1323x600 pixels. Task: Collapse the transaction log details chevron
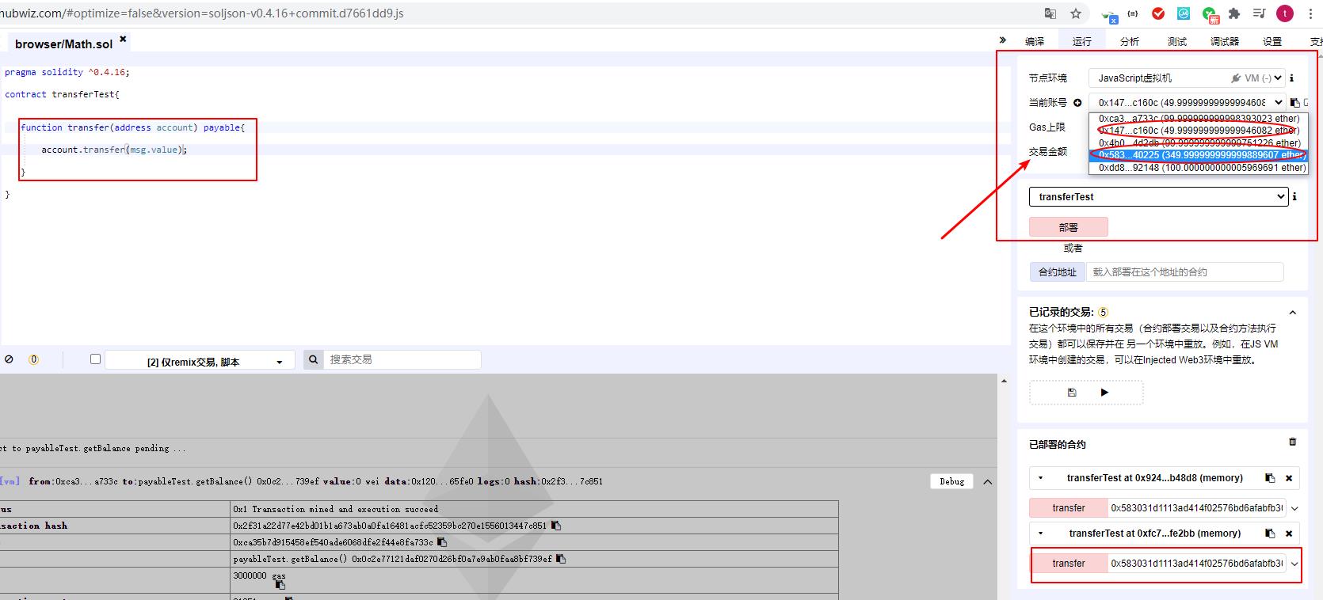[987, 481]
